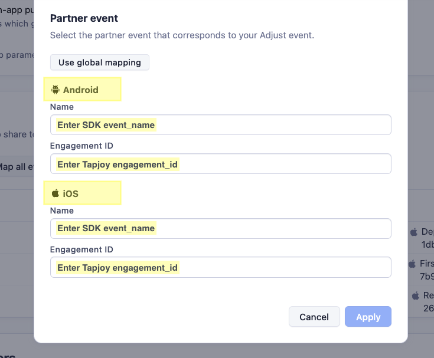The image size is (434, 358).
Task: Click the Apple icon next to 'Firs' row
Action: pos(412,264)
